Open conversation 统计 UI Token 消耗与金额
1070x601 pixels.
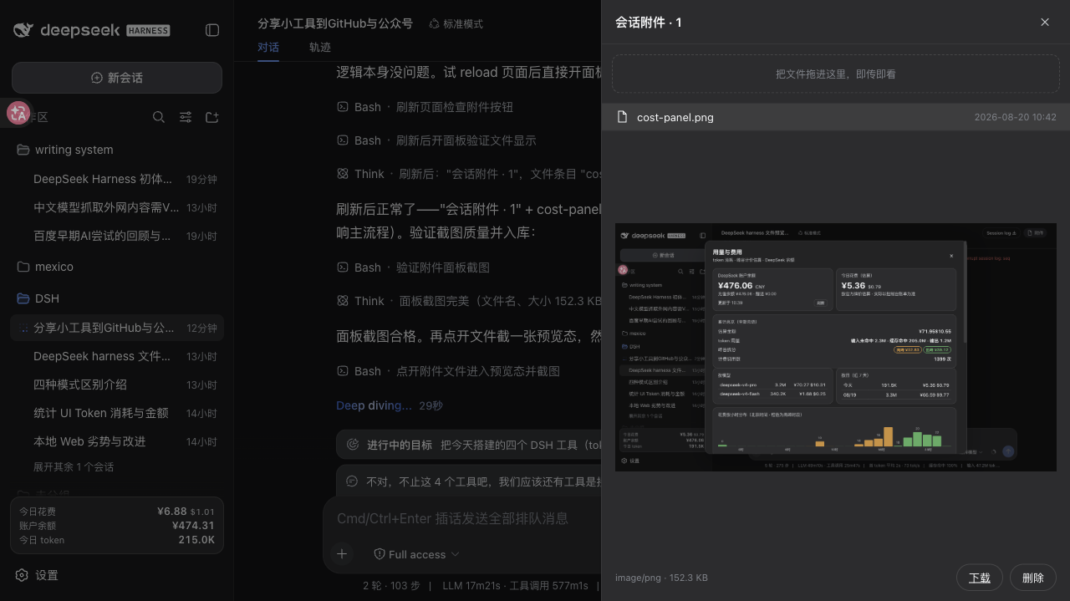coord(117,413)
